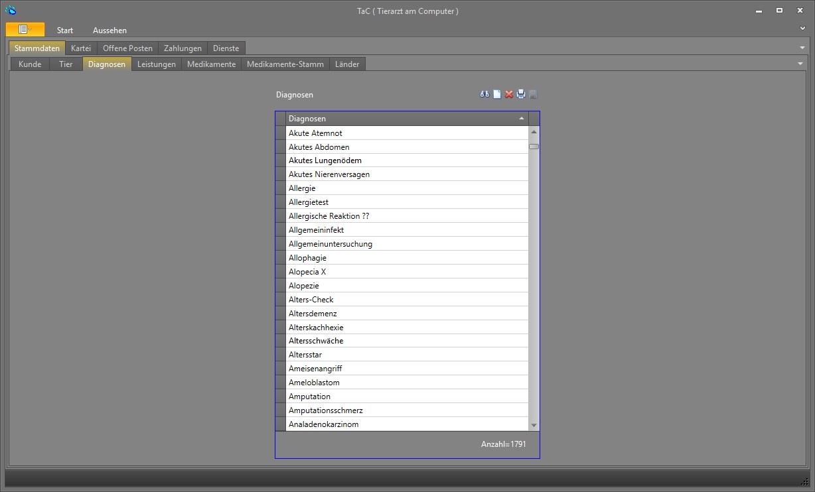Select the row Altersstar
This screenshot has width=815, height=492.
point(407,355)
